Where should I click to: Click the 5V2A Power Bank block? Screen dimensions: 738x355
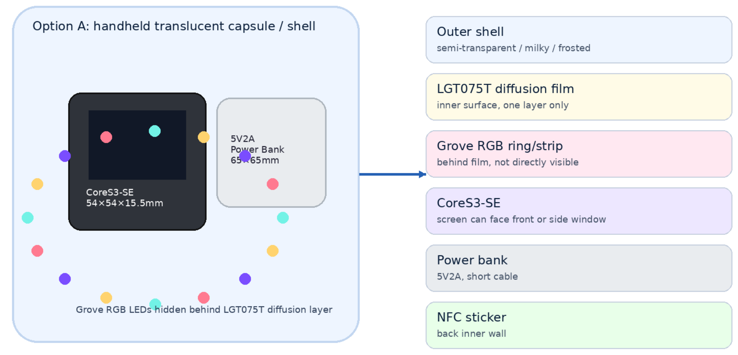click(272, 153)
